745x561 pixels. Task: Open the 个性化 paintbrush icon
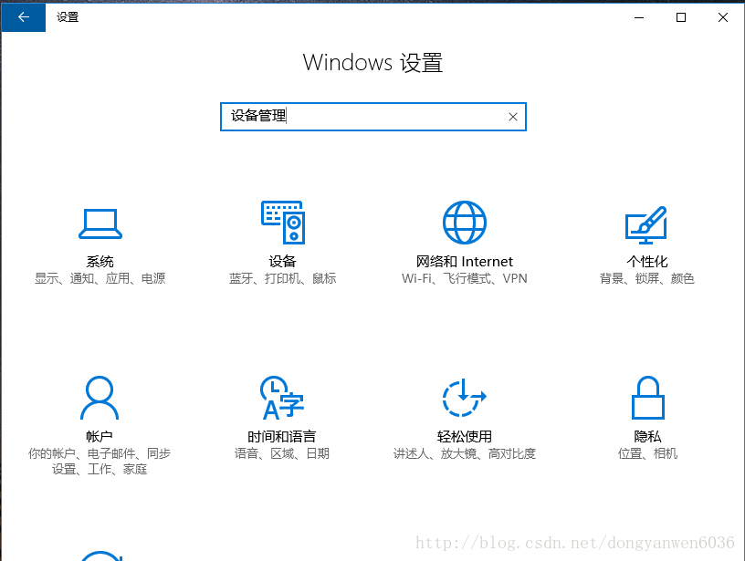pos(646,225)
